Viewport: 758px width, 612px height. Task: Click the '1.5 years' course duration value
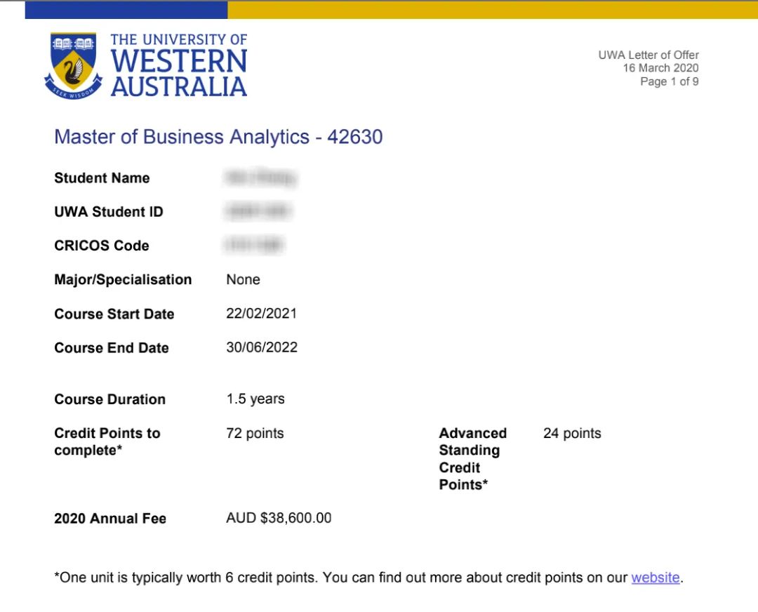click(255, 399)
